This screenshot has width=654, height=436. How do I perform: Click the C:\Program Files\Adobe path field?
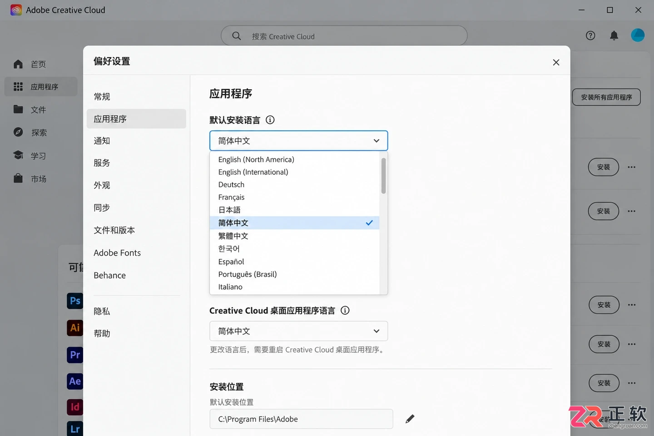(x=301, y=419)
